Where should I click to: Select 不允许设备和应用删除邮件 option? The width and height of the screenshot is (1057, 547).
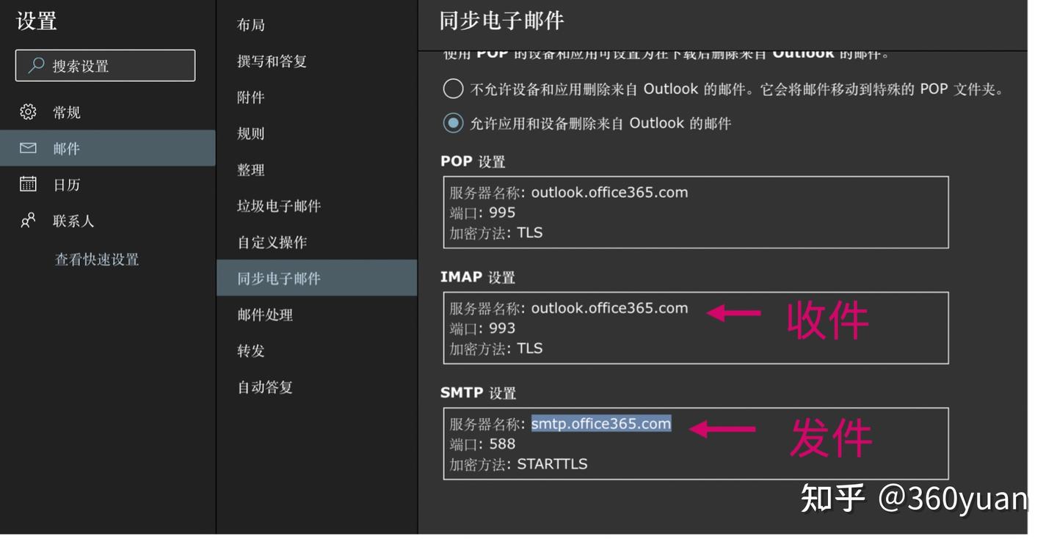[453, 89]
